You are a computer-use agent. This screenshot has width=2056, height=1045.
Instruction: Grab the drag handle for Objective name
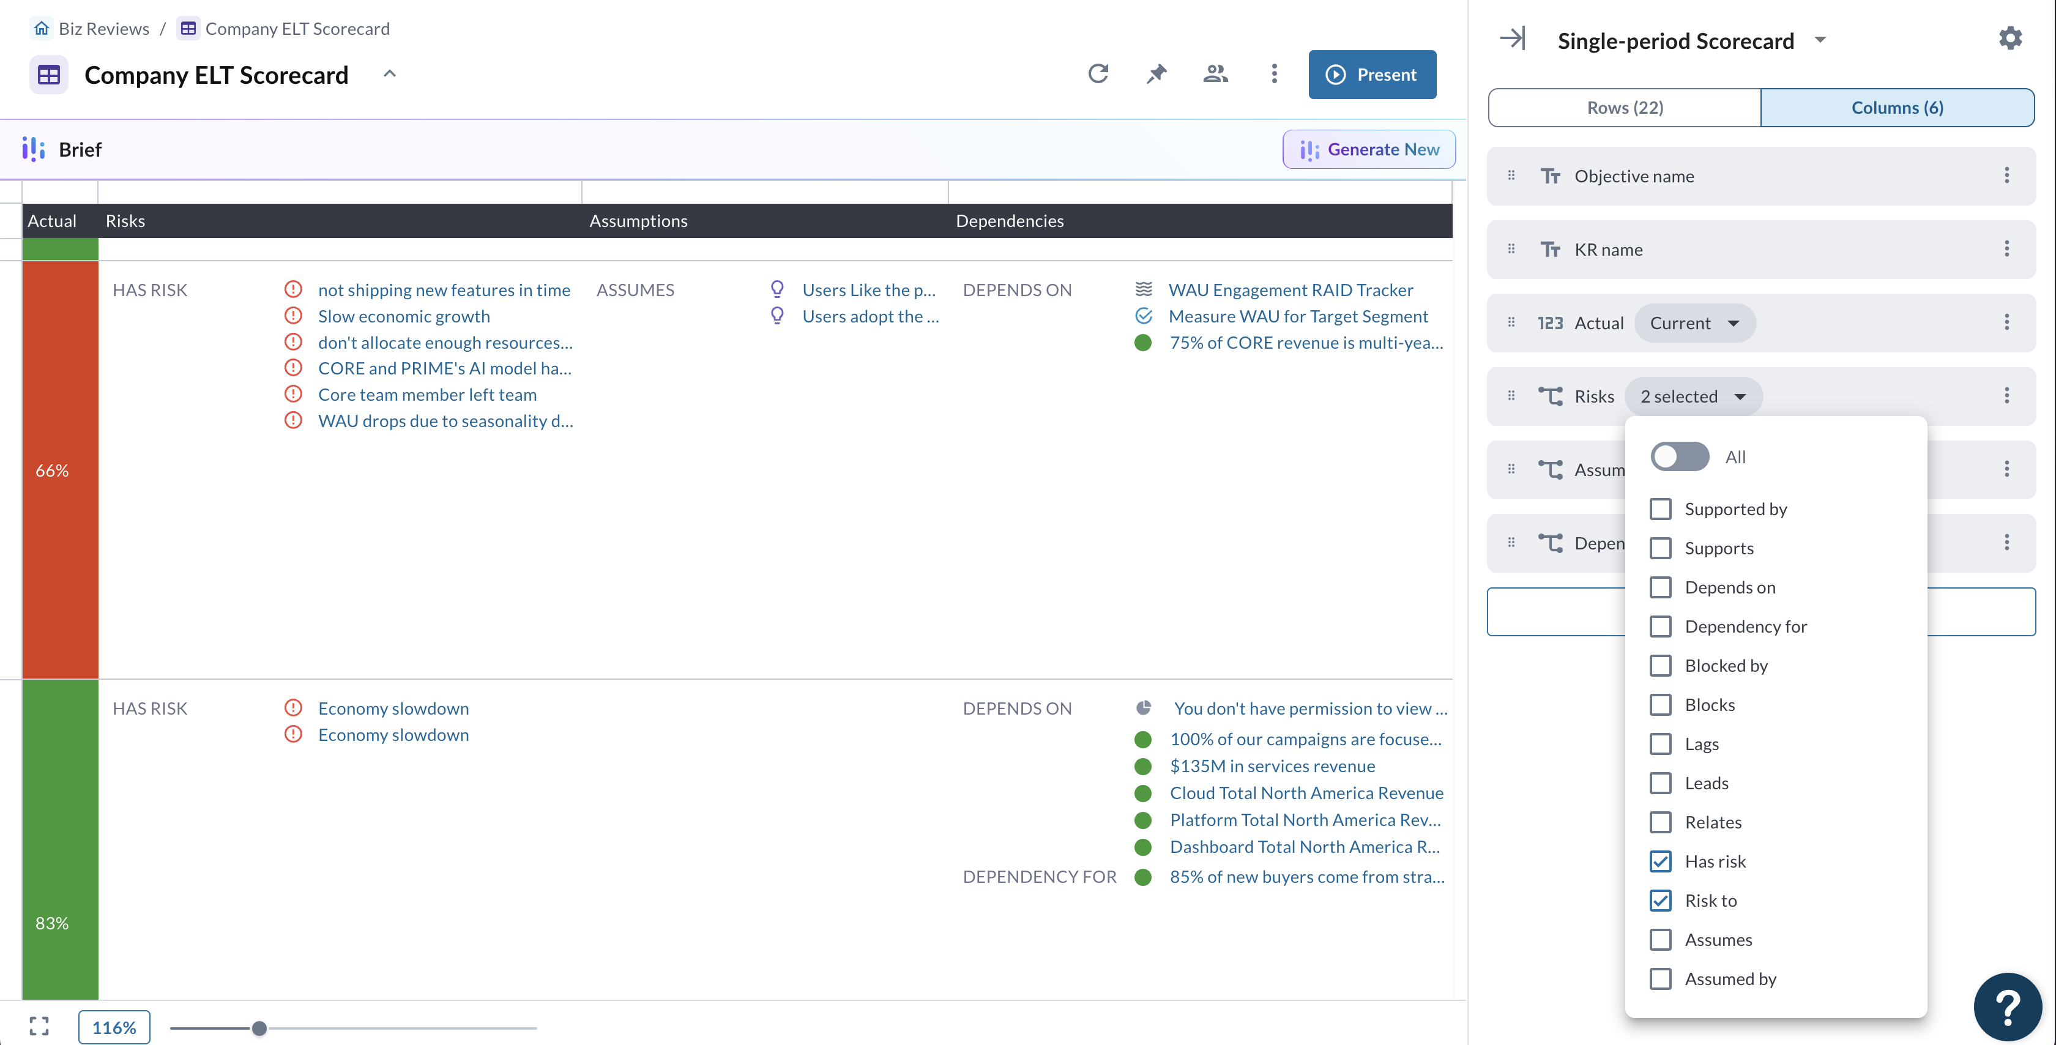[x=1511, y=176]
